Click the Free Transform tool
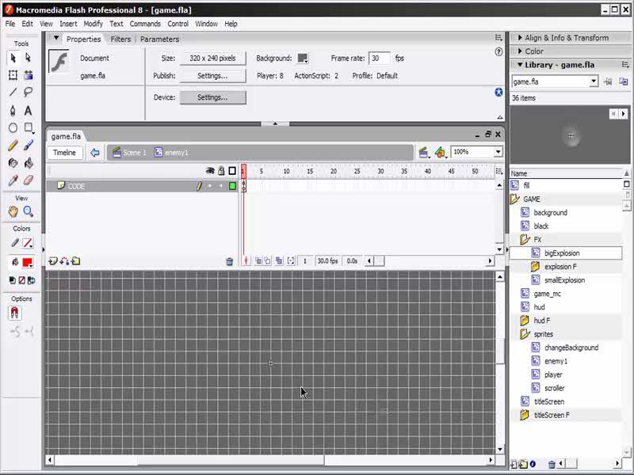Screen dimensions: 634x475 [x=13, y=75]
